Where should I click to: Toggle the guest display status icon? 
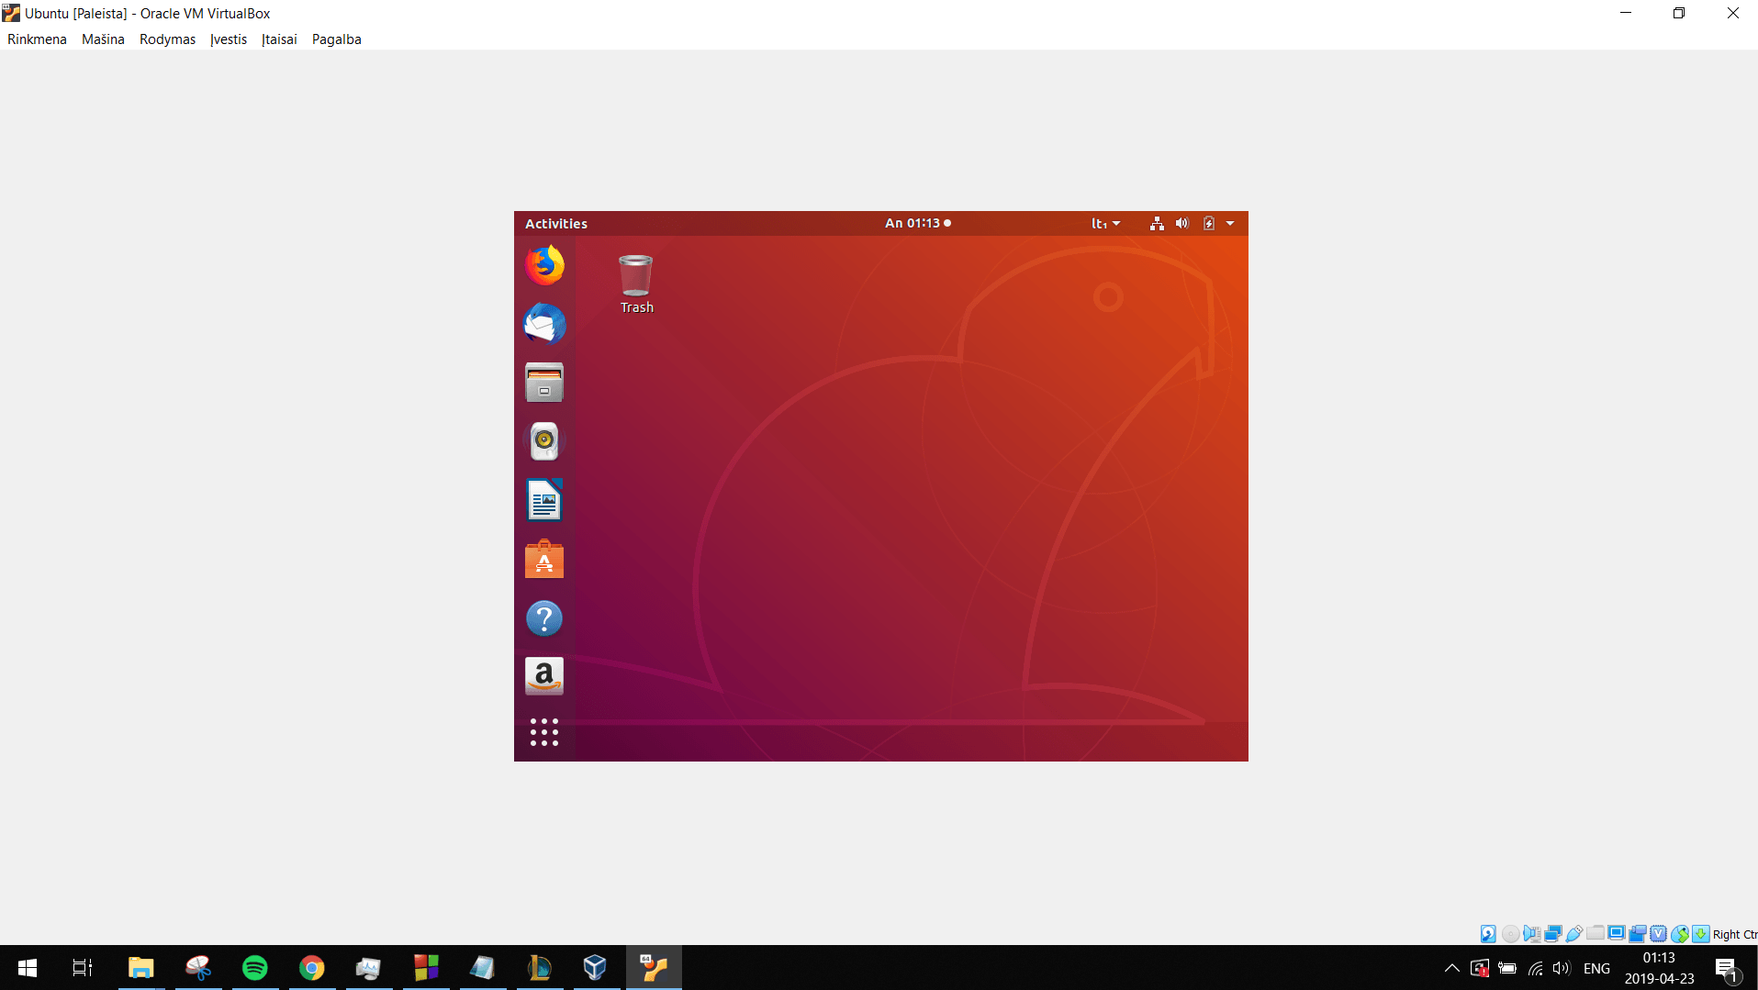(x=1617, y=933)
